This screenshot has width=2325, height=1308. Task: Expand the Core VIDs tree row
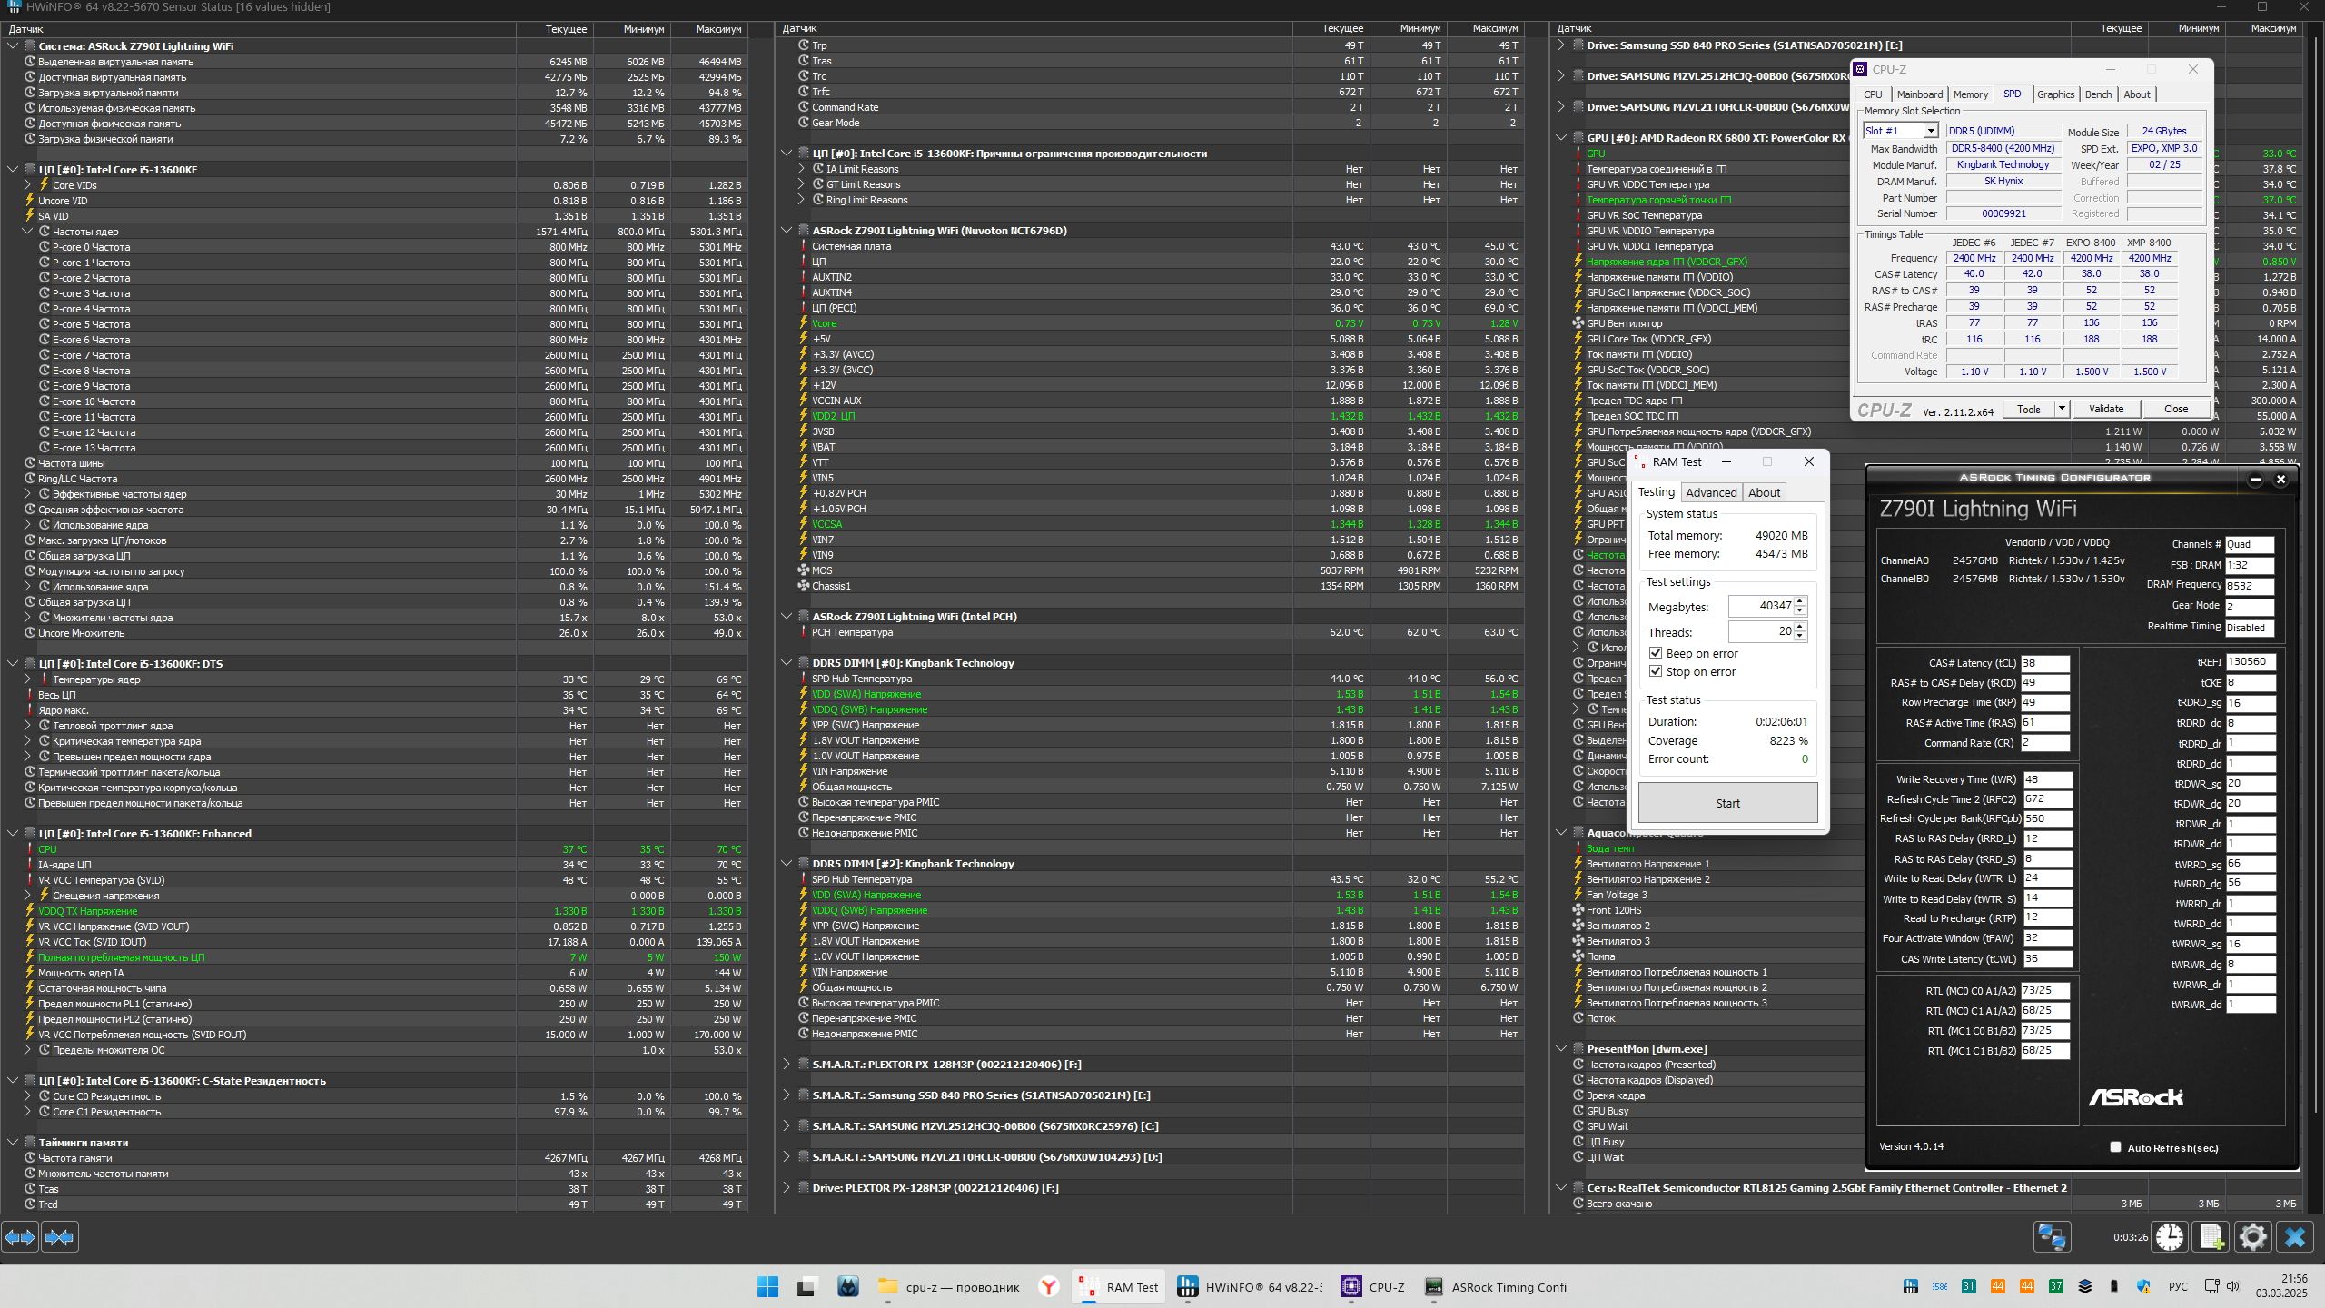[28, 185]
